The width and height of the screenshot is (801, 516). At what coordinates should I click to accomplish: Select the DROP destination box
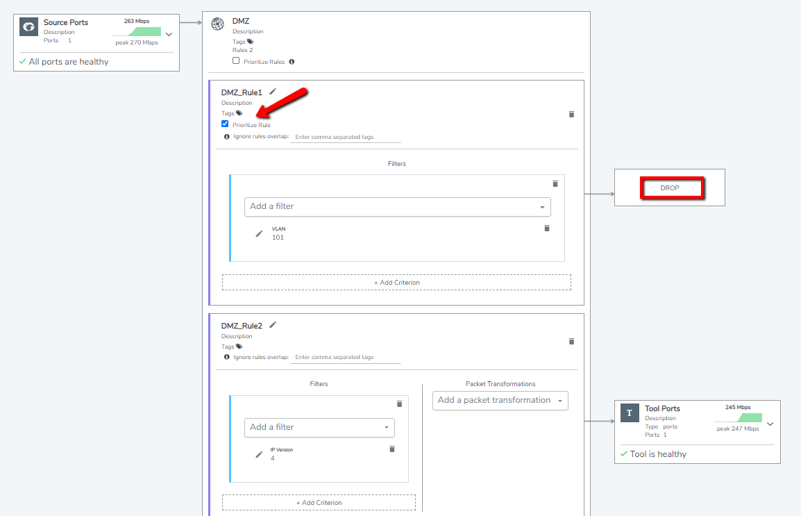pos(670,188)
